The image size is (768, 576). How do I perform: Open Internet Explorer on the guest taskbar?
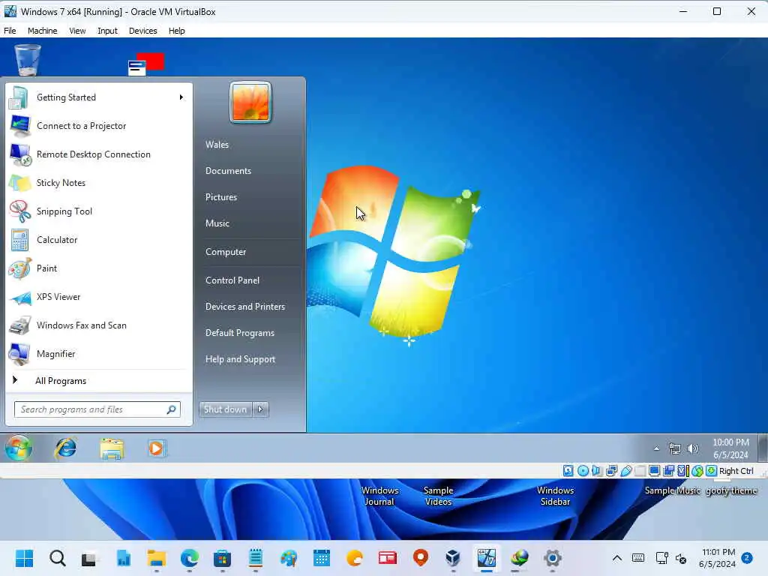pos(66,448)
